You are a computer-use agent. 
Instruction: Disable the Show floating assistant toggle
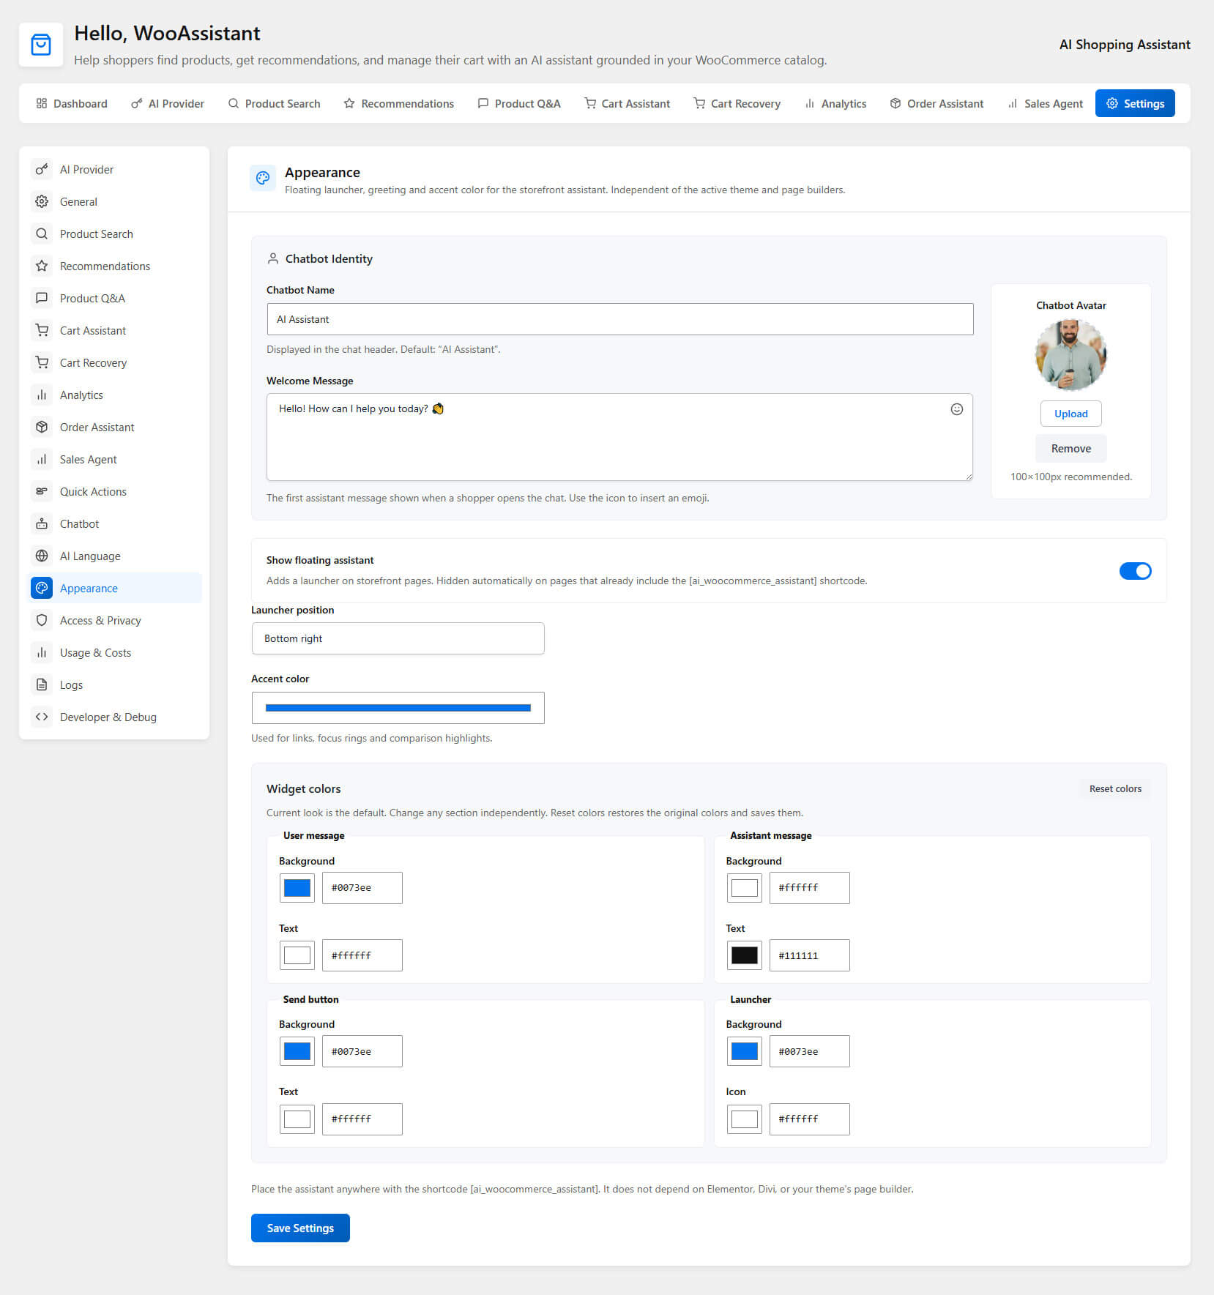[x=1135, y=571]
